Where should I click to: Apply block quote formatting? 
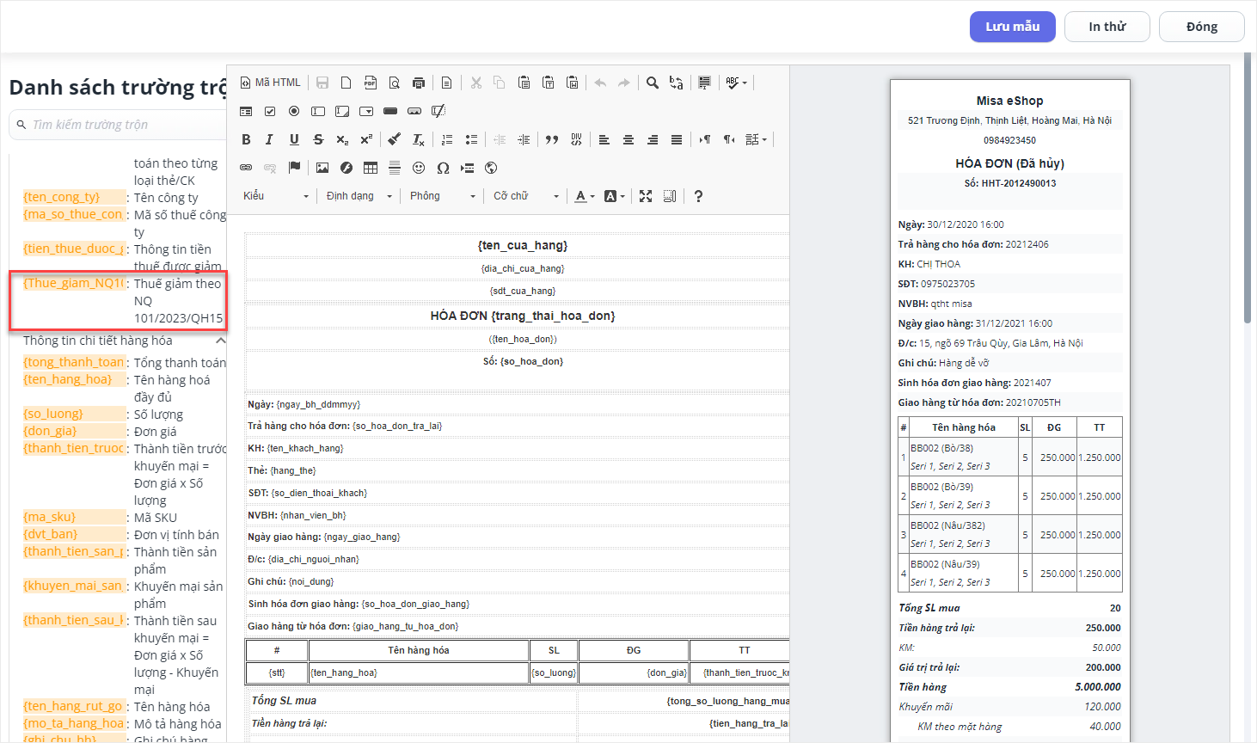click(x=552, y=139)
